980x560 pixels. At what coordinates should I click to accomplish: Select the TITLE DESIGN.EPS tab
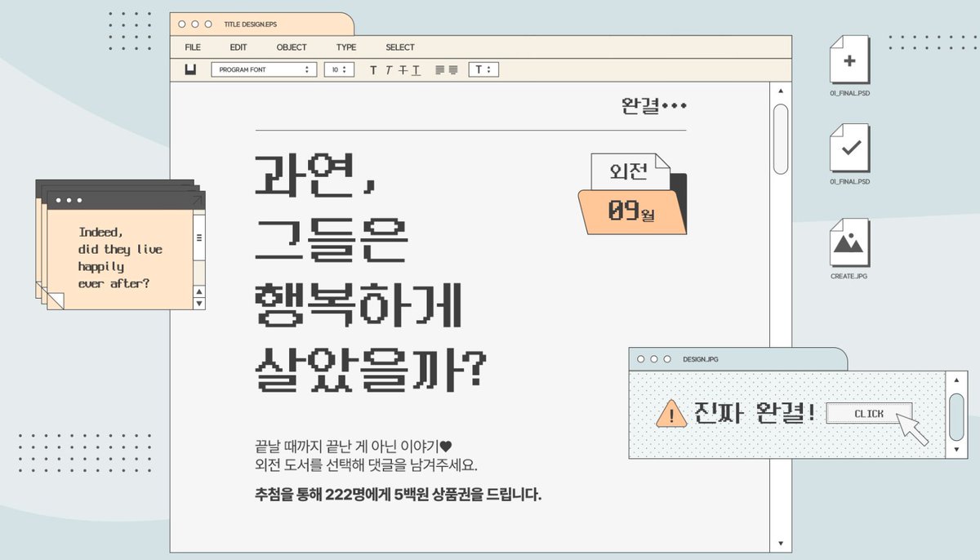[262, 24]
